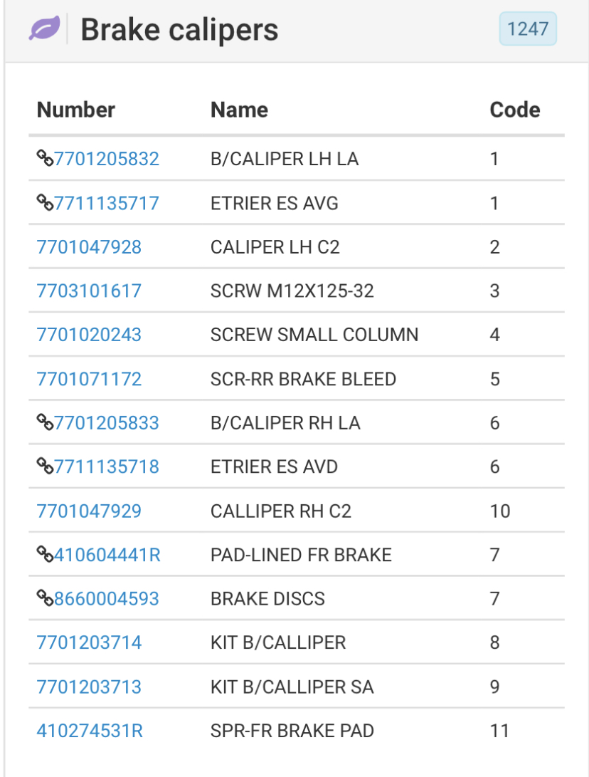Click the chain-link icon next to 8660004593
Screen dimensions: 589x777
(x=45, y=598)
